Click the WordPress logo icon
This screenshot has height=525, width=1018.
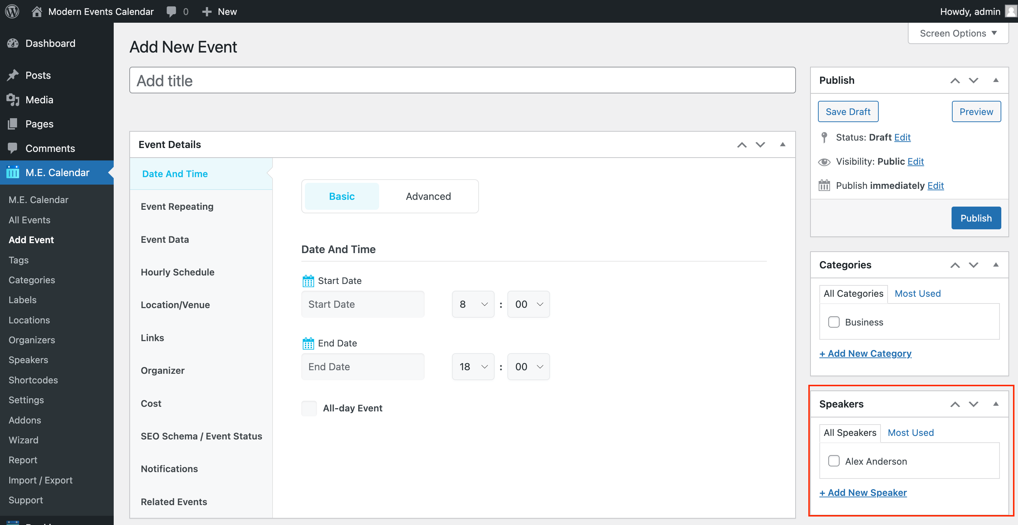click(12, 11)
